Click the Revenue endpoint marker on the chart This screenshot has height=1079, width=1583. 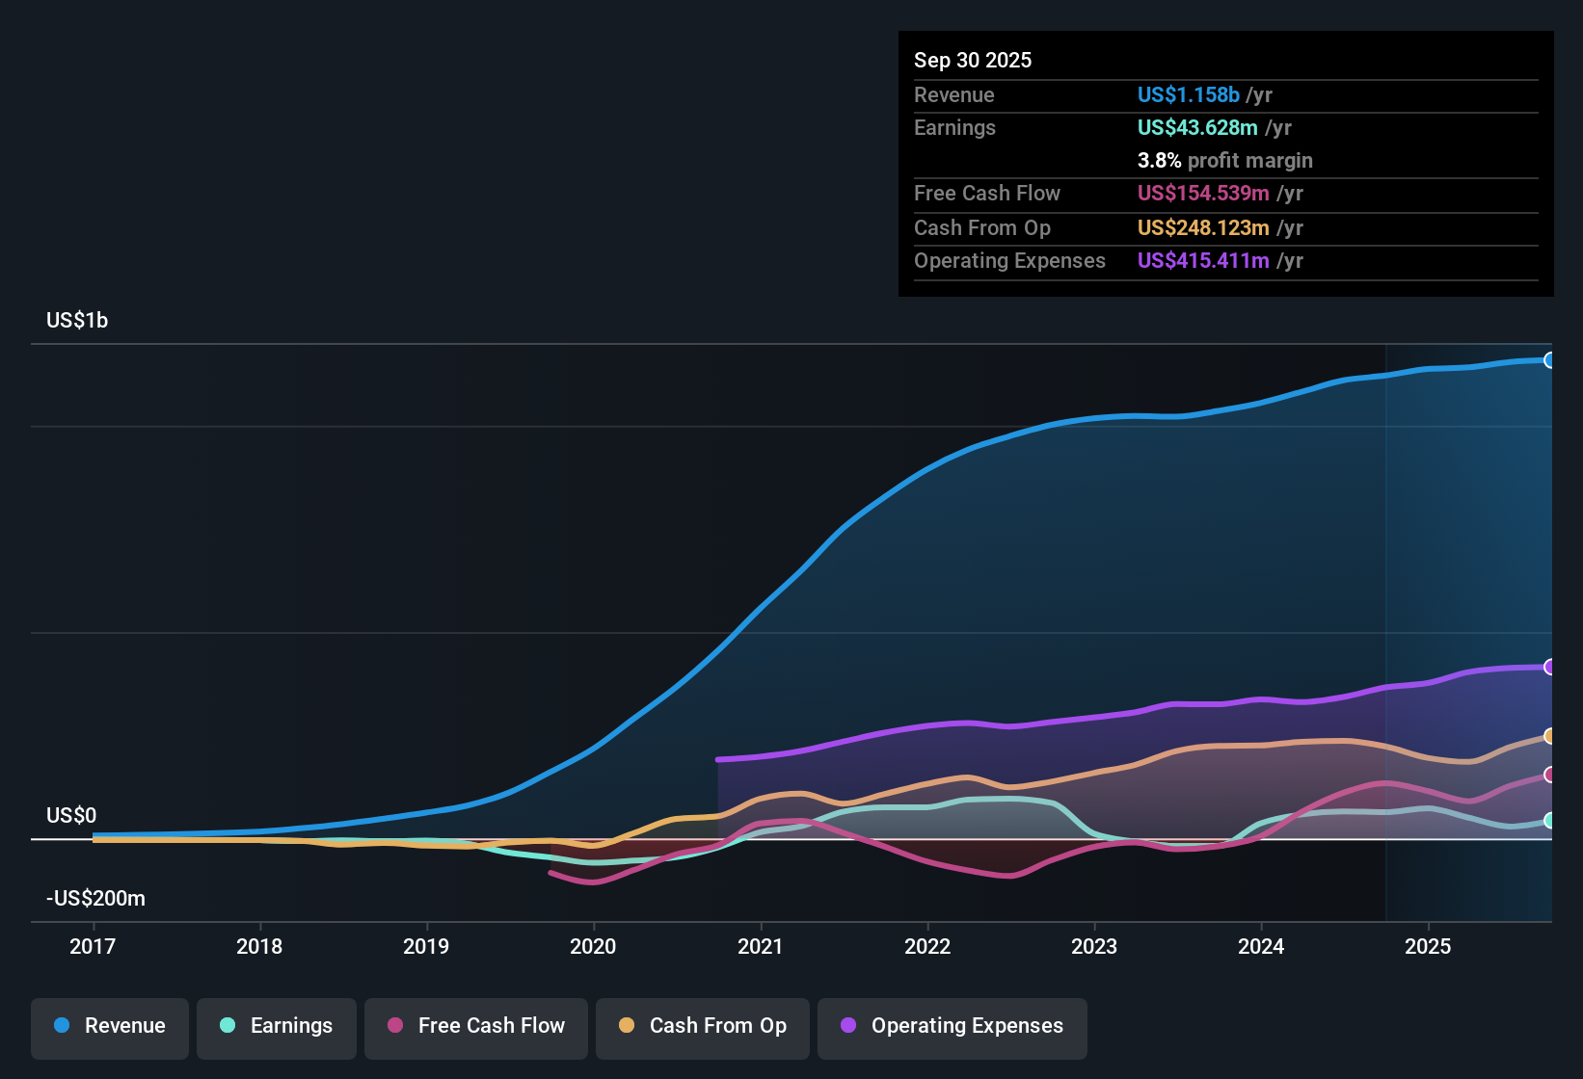1550,359
